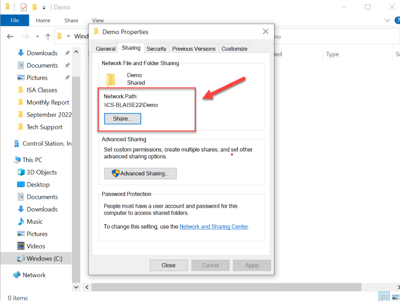Click the greyed Apply button
400x301 pixels.
[x=252, y=265]
